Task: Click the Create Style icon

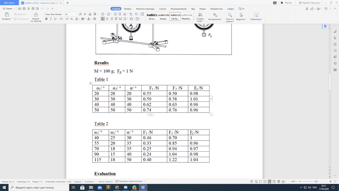Action: pos(200,16)
